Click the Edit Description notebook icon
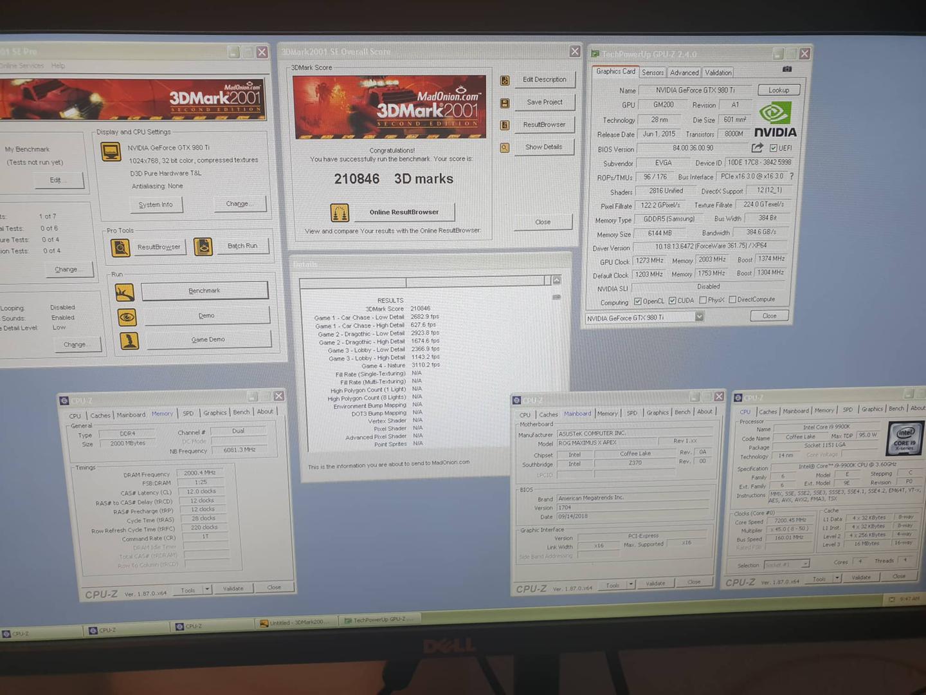926x695 pixels. pyautogui.click(x=505, y=80)
